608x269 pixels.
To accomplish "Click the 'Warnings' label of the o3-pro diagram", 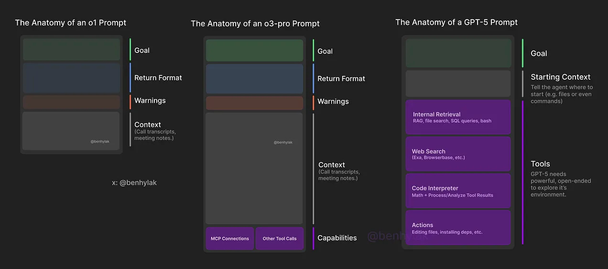I will (x=333, y=102).
